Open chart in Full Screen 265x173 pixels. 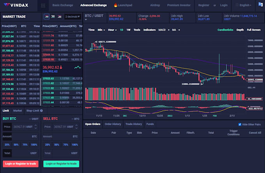(x=254, y=30)
